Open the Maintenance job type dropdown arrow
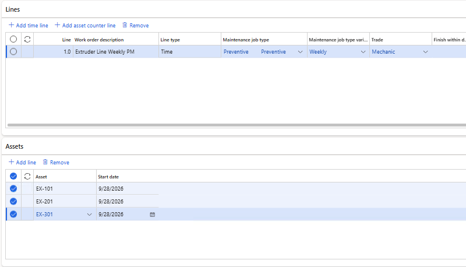 300,52
